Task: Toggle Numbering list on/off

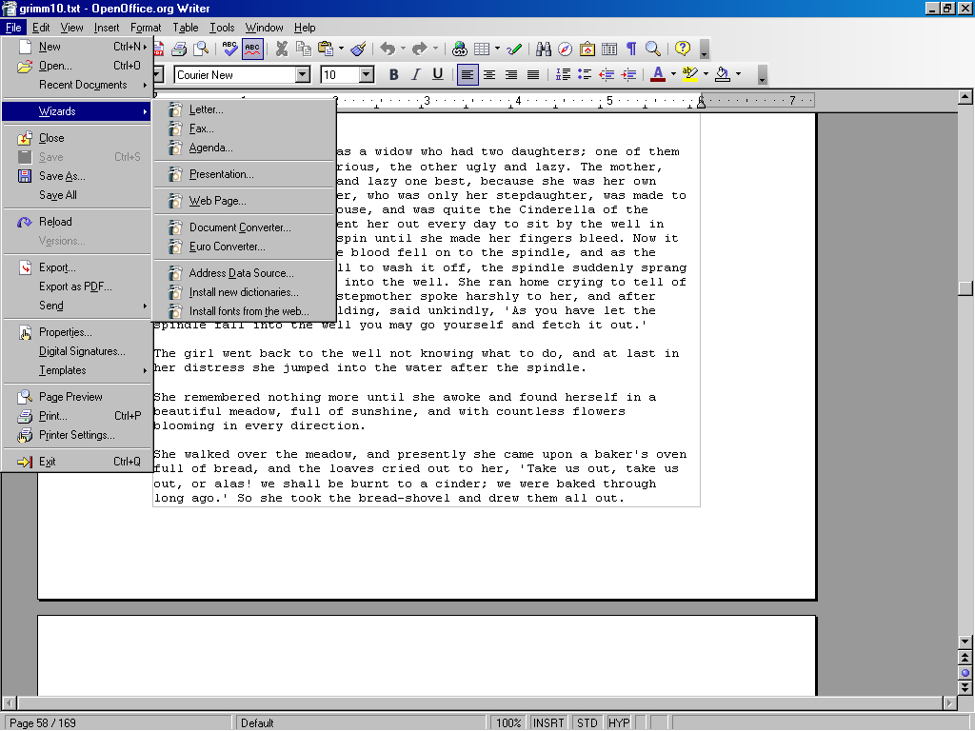Action: [x=563, y=74]
